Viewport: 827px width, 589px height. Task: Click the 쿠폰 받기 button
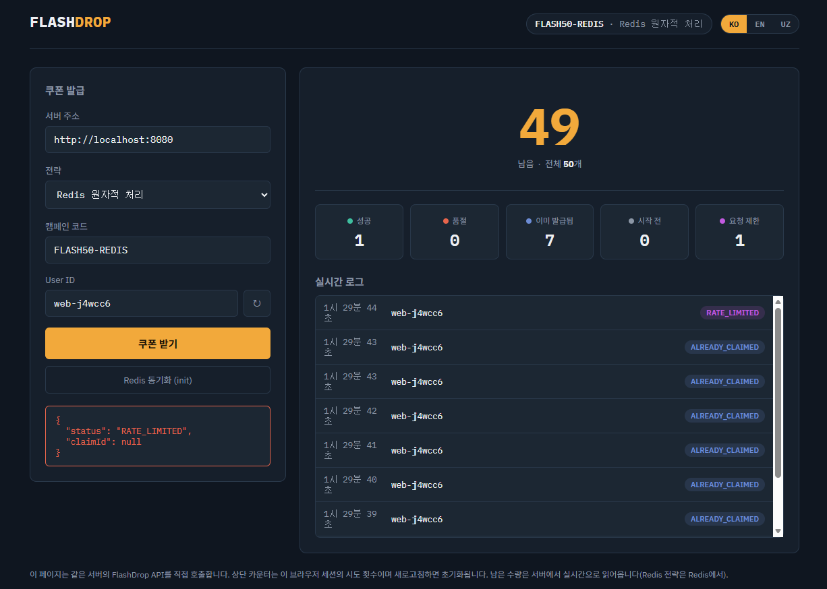[x=158, y=344]
